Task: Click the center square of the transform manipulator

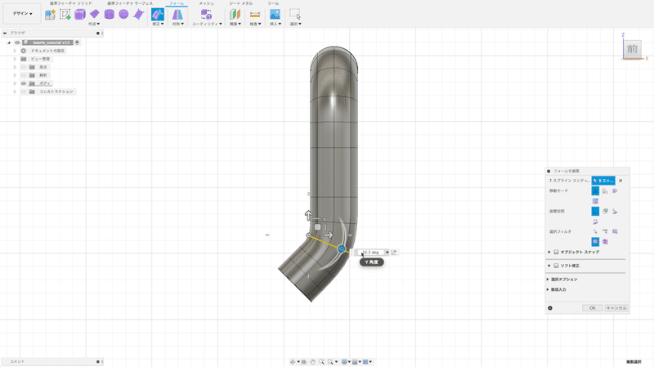Action: coord(317,227)
